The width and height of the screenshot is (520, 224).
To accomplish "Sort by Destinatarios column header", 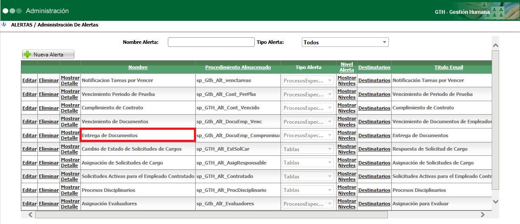I will (x=374, y=67).
